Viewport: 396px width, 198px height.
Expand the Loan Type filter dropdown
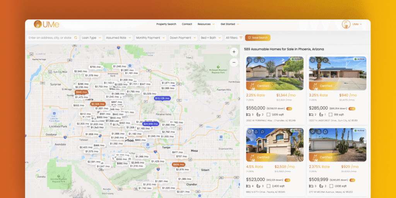tap(92, 38)
